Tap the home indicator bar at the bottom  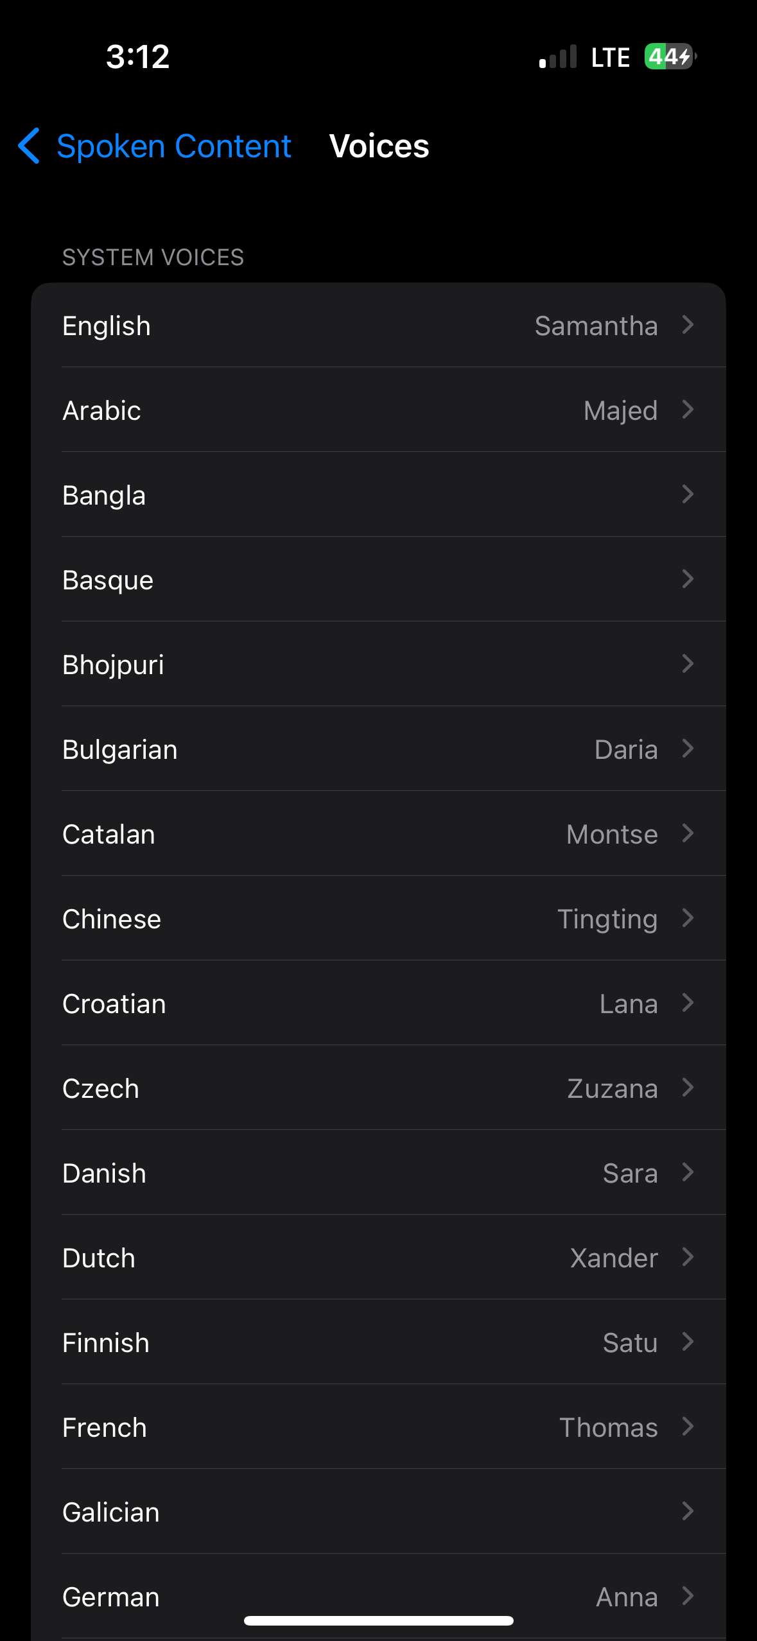pos(378,1620)
